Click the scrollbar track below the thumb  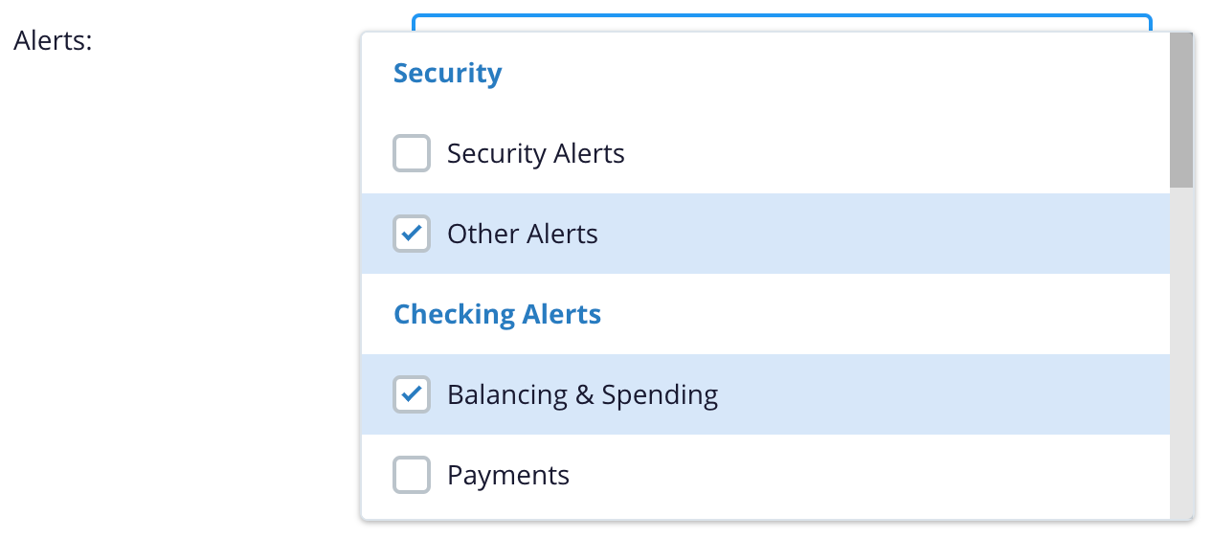1181,354
